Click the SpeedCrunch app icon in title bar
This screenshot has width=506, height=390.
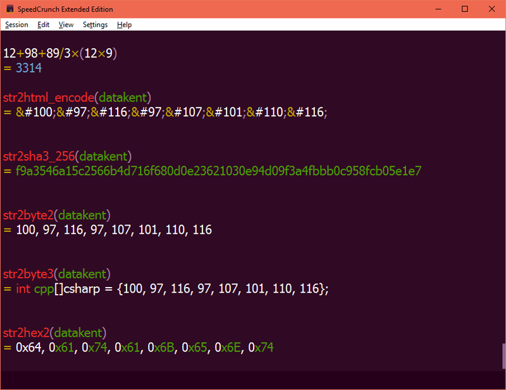point(9,9)
